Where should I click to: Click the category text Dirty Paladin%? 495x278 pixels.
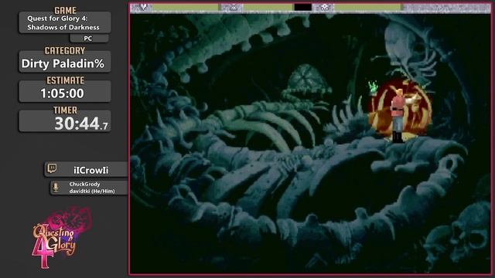[x=63, y=63]
